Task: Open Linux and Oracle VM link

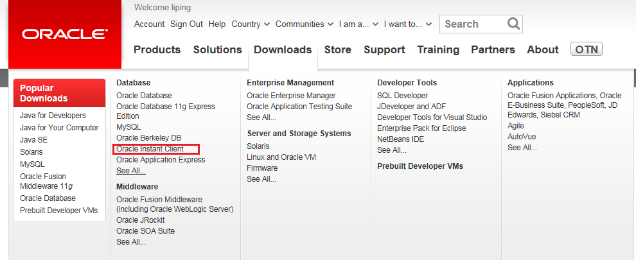Action: [281, 157]
